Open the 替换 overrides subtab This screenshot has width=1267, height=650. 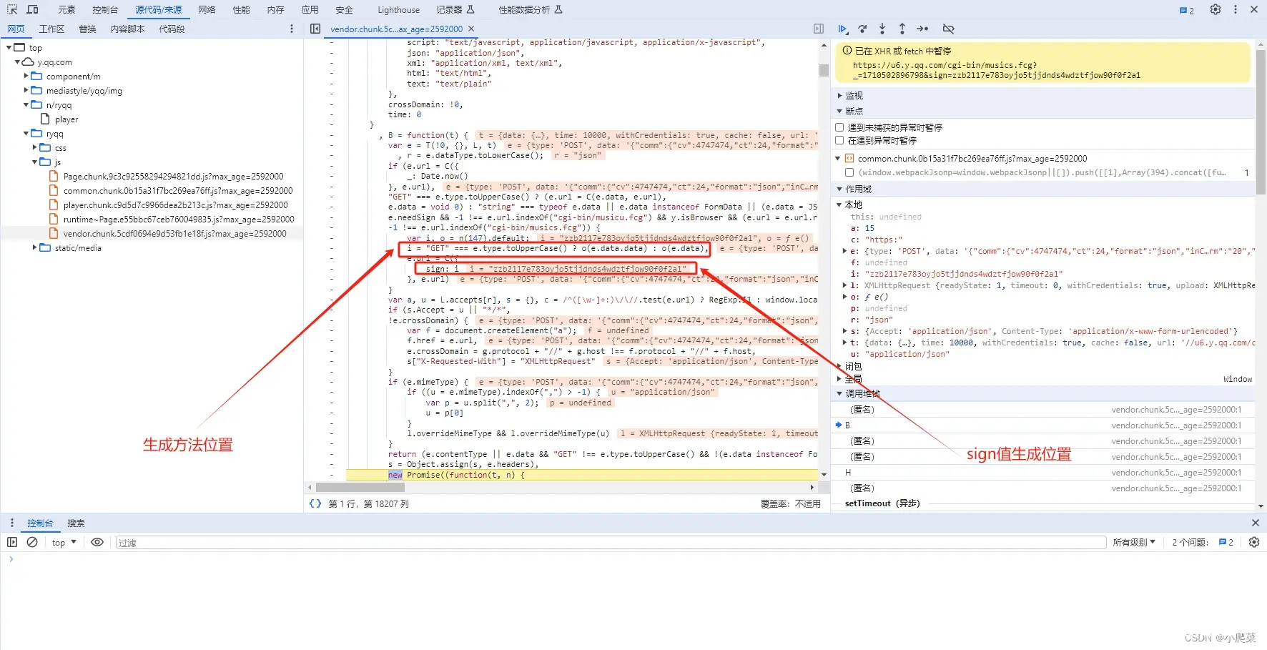(87, 29)
